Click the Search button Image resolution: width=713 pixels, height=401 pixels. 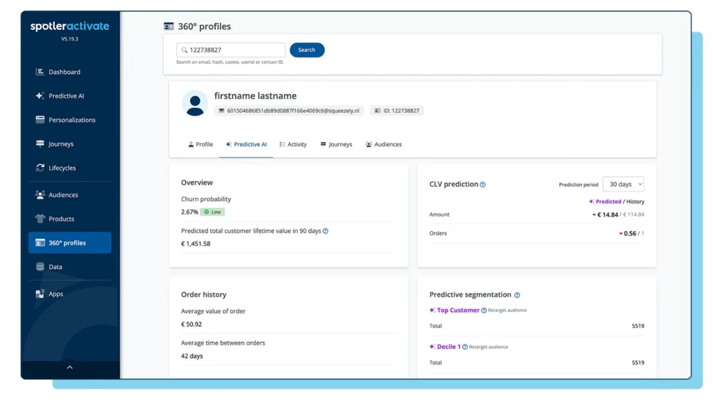(x=306, y=49)
